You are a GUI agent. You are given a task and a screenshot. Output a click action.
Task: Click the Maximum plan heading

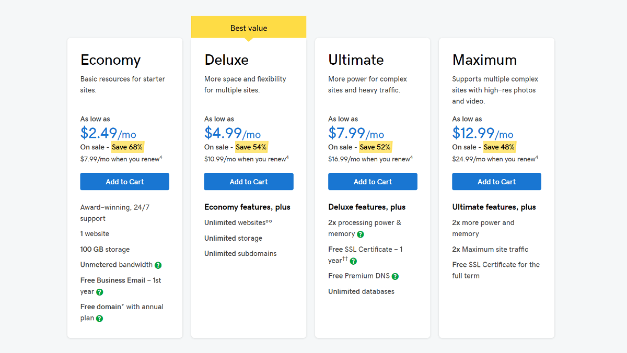pos(484,60)
